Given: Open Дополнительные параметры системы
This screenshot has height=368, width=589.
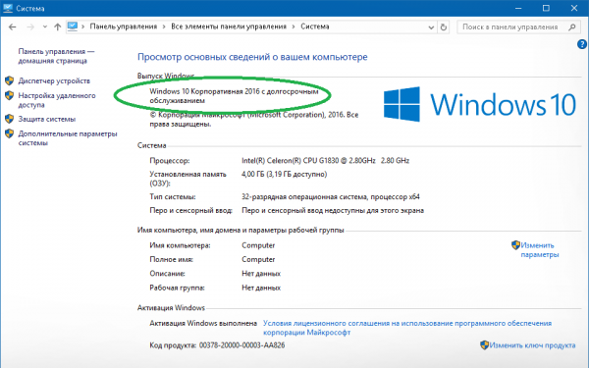Looking at the screenshot, I should (x=68, y=138).
